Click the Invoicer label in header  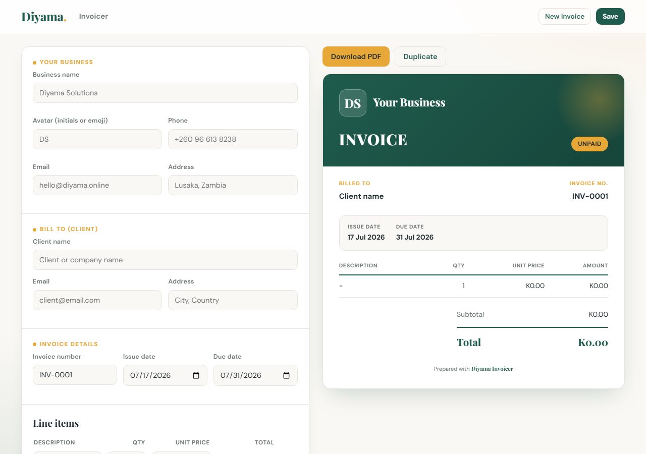[93, 16]
